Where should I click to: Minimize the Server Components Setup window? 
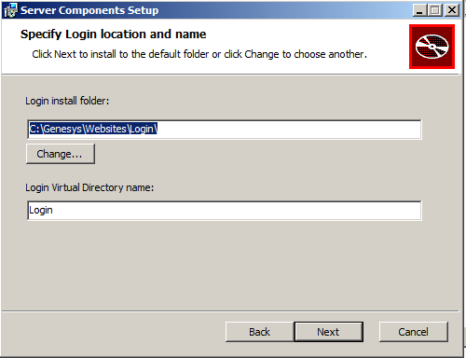point(419,10)
